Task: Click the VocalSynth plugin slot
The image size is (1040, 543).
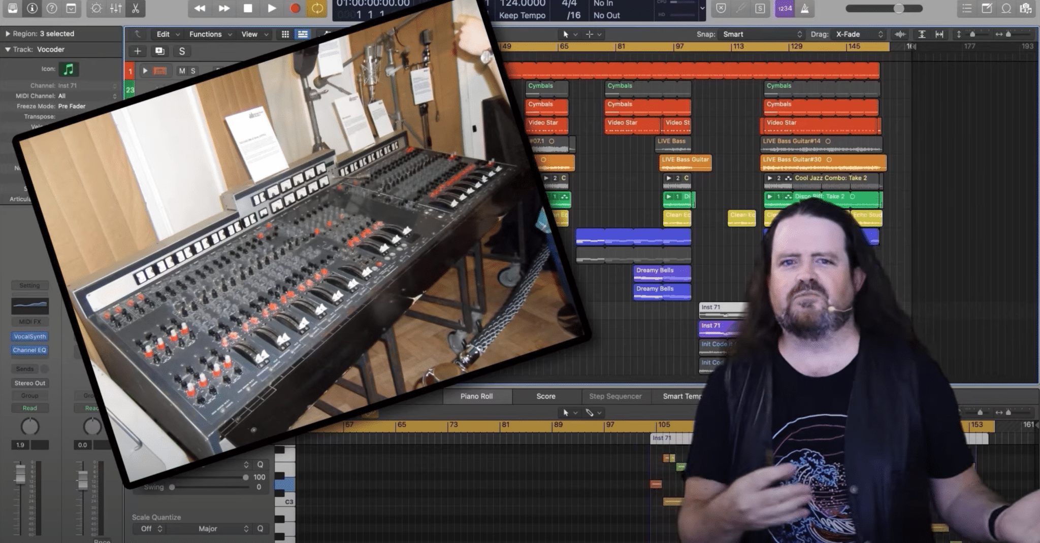Action: [x=30, y=336]
